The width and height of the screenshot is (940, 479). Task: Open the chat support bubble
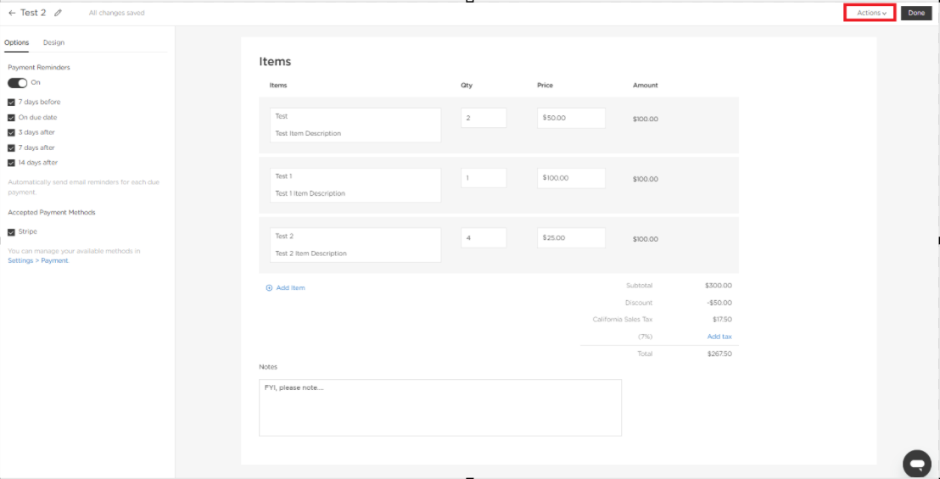click(916, 463)
